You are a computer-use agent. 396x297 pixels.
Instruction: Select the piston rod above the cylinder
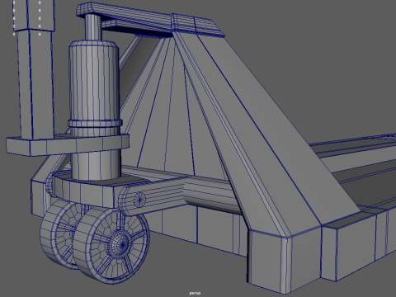pyautogui.click(x=93, y=27)
